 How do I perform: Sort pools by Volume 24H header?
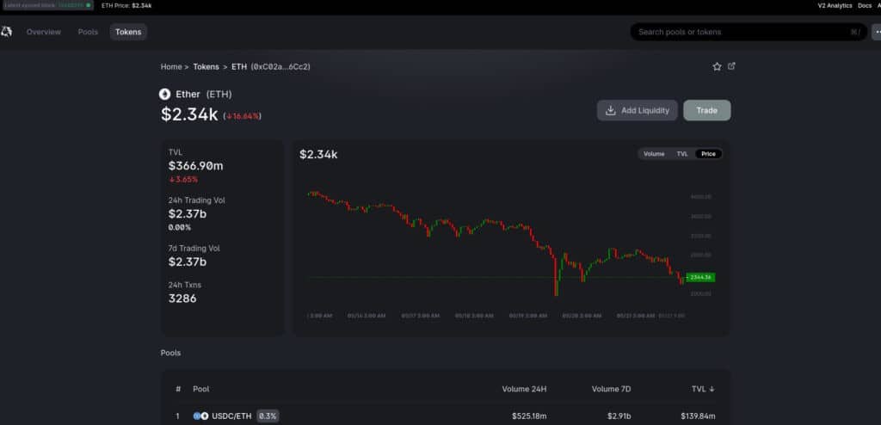[x=524, y=389]
